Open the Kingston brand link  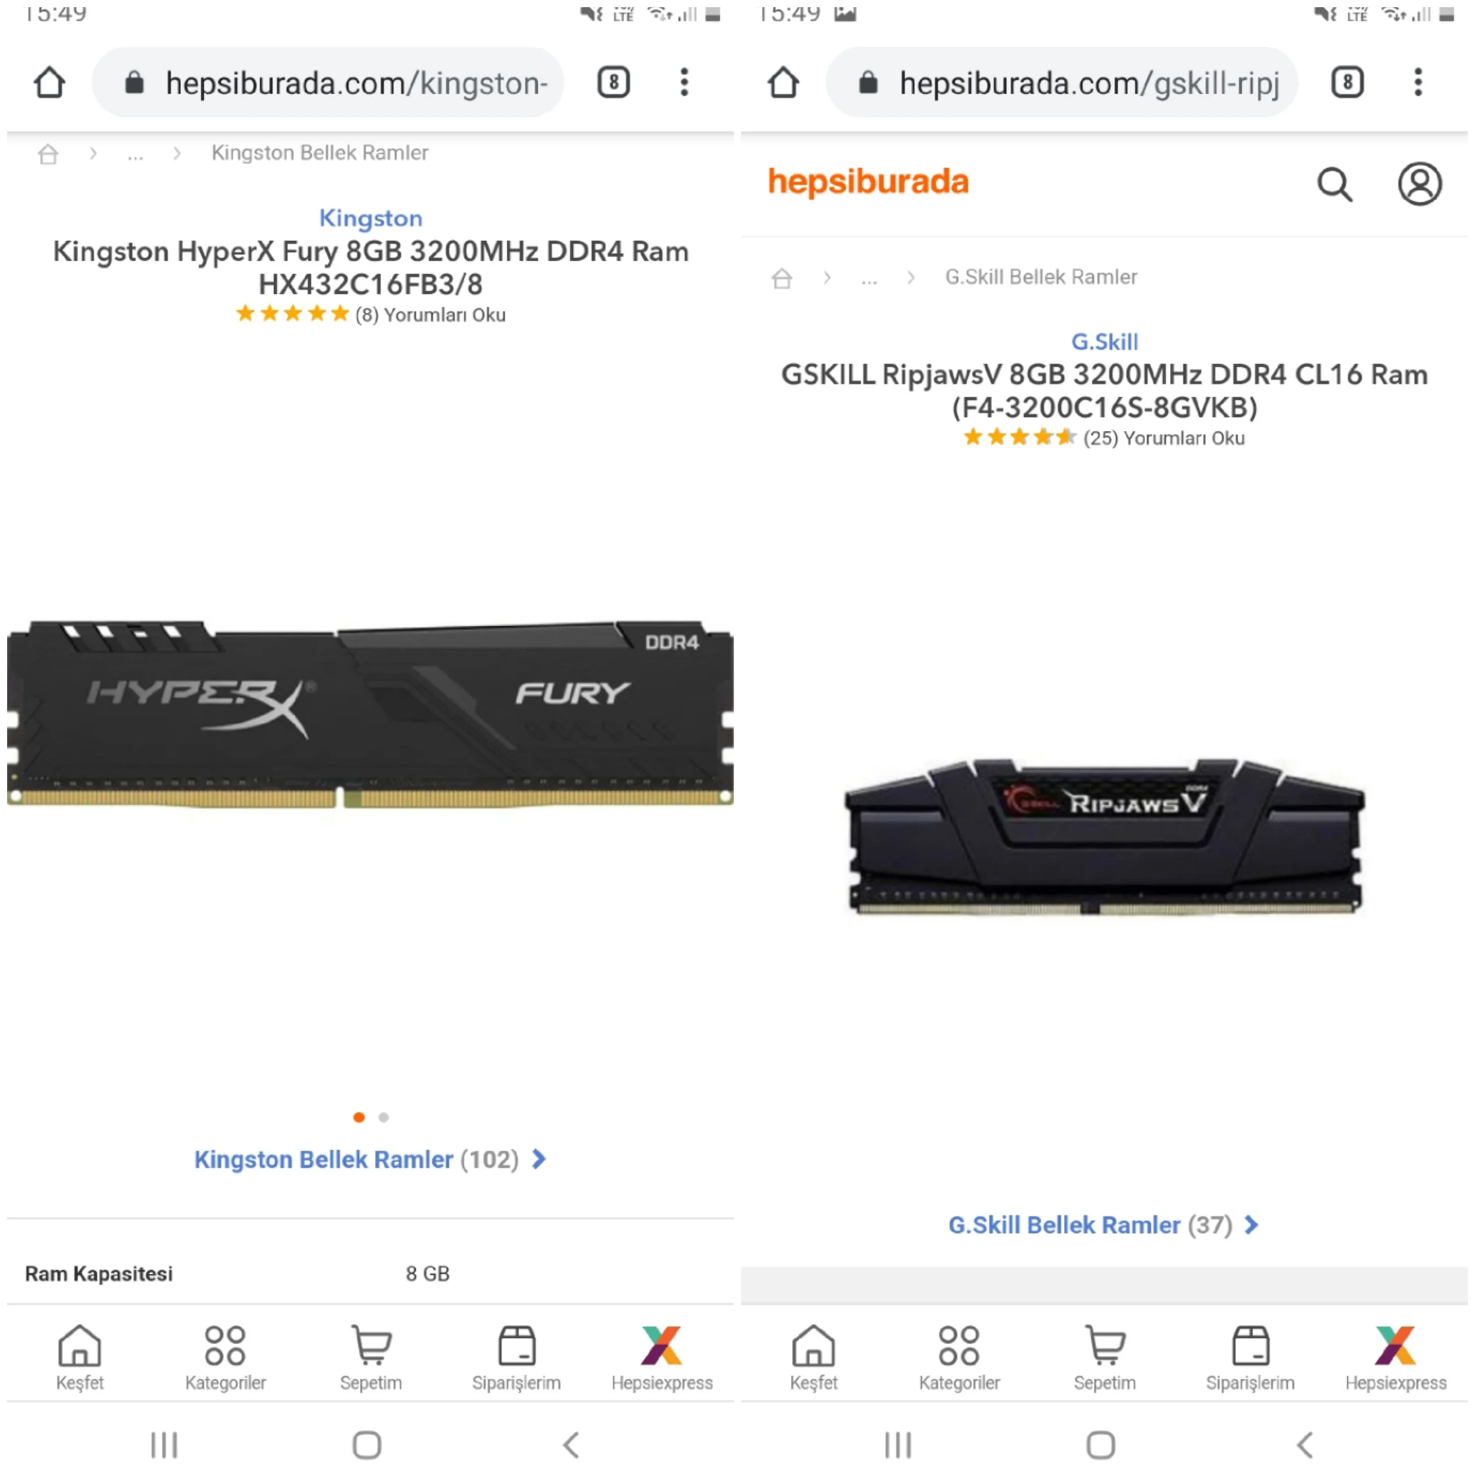[x=370, y=218]
